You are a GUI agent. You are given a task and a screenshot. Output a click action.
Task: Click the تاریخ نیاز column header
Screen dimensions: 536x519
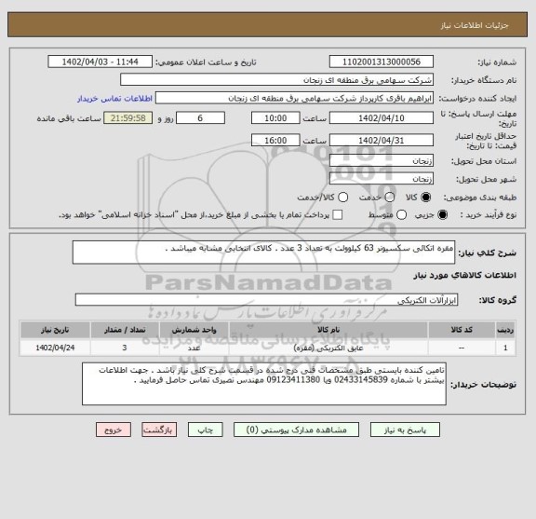pyautogui.click(x=55, y=330)
